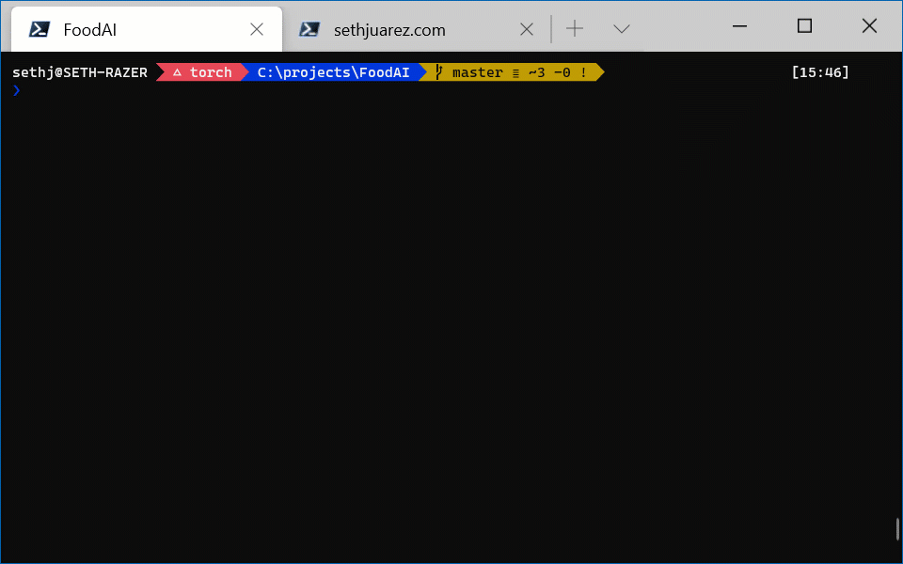Click the blue prompt chevron

pos(16,90)
